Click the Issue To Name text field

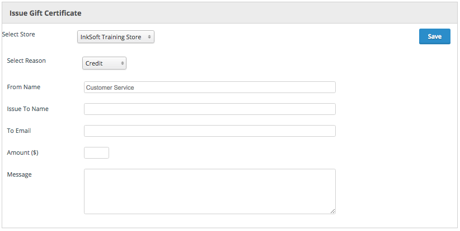point(209,109)
